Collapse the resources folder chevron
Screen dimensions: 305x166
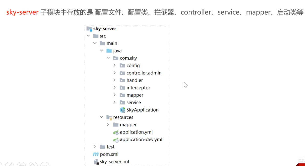pyautogui.click(x=101, y=117)
